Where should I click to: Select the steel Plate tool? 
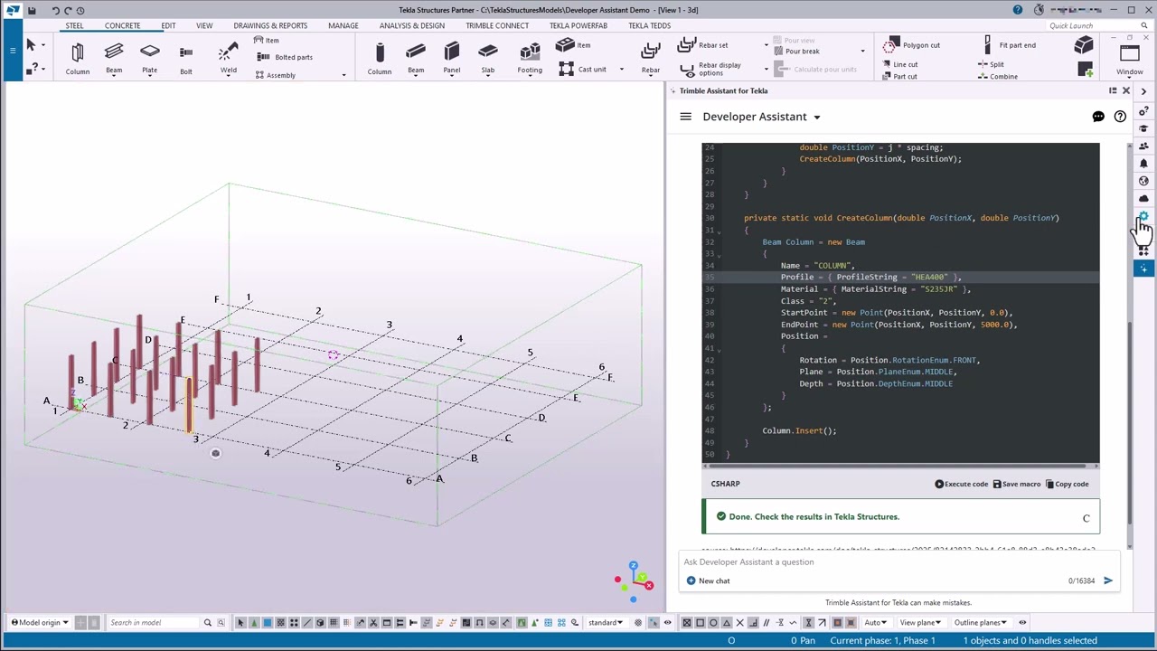pos(150,58)
